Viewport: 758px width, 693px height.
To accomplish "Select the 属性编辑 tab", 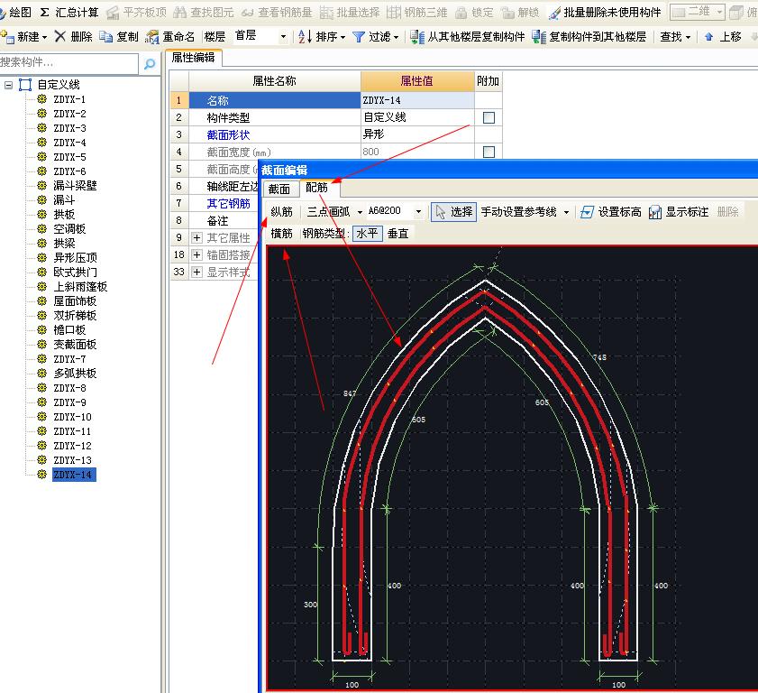I will pyautogui.click(x=194, y=58).
